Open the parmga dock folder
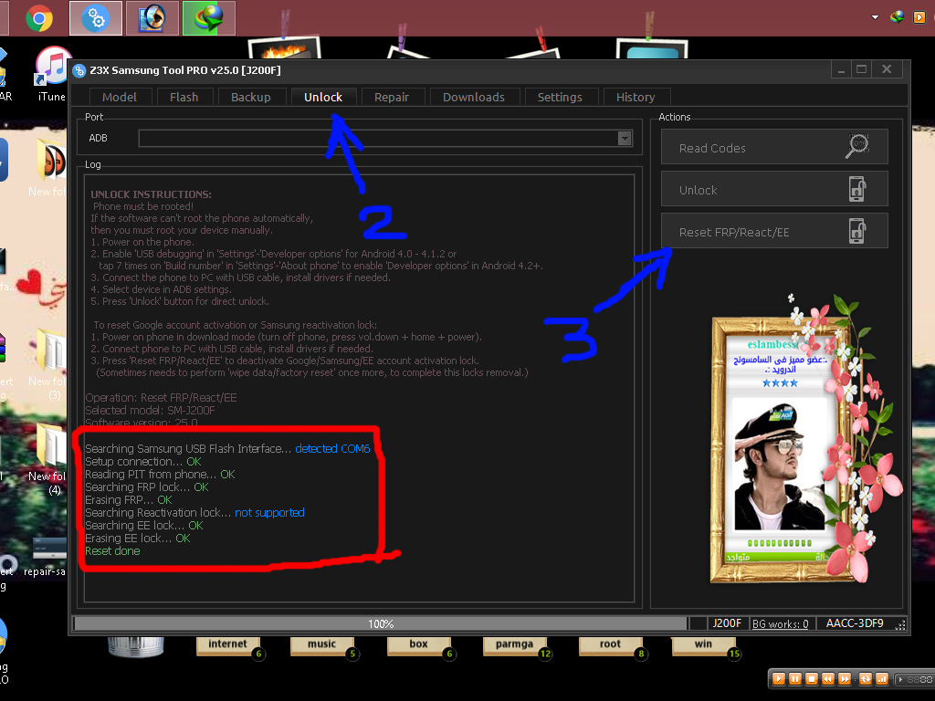 (514, 647)
